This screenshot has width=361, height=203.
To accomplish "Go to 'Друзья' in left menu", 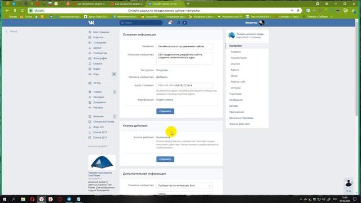I will pos(98,48).
